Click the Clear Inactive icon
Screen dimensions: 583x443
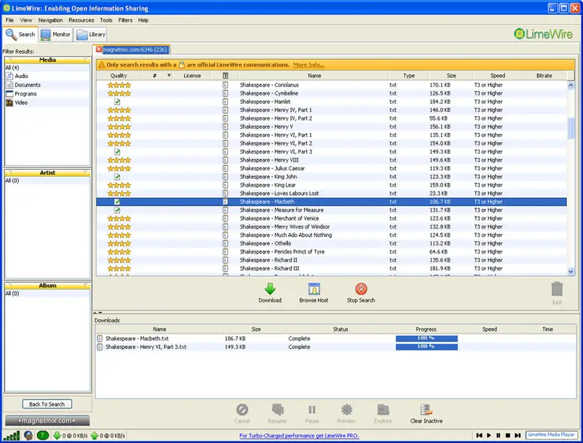(x=425, y=410)
